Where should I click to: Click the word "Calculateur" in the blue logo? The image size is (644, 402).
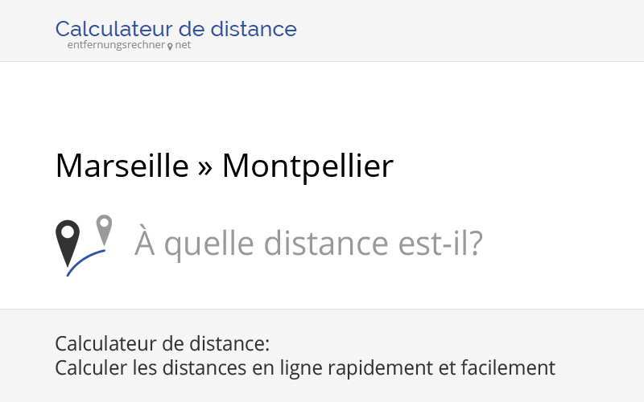pyautogui.click(x=114, y=29)
